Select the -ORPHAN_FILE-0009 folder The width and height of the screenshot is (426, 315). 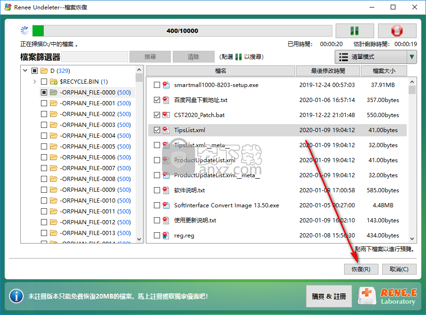coord(95,190)
